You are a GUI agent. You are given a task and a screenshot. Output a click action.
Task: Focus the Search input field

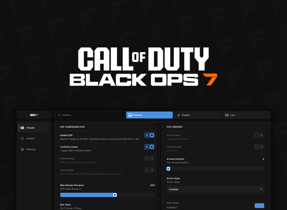(x=90, y=115)
